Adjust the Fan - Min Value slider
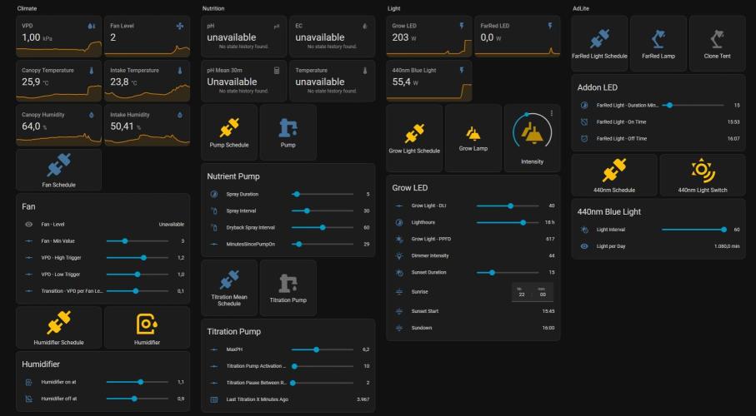Image resolution: width=756 pixels, height=416 pixels. [x=138, y=240]
